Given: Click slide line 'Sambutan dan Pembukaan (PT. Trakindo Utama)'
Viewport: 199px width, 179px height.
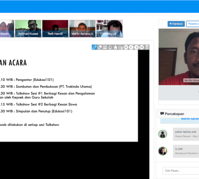Looking at the screenshot, I should pyautogui.click(x=54, y=87).
